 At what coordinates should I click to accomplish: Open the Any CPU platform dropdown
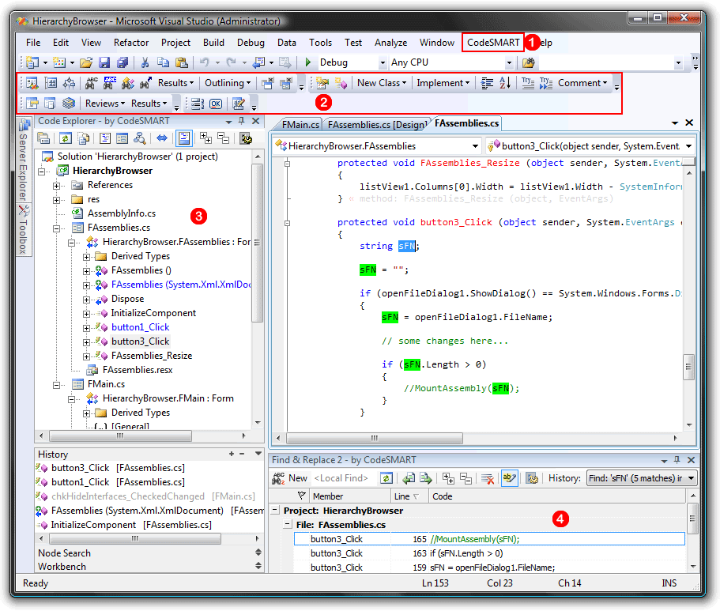tap(509, 62)
